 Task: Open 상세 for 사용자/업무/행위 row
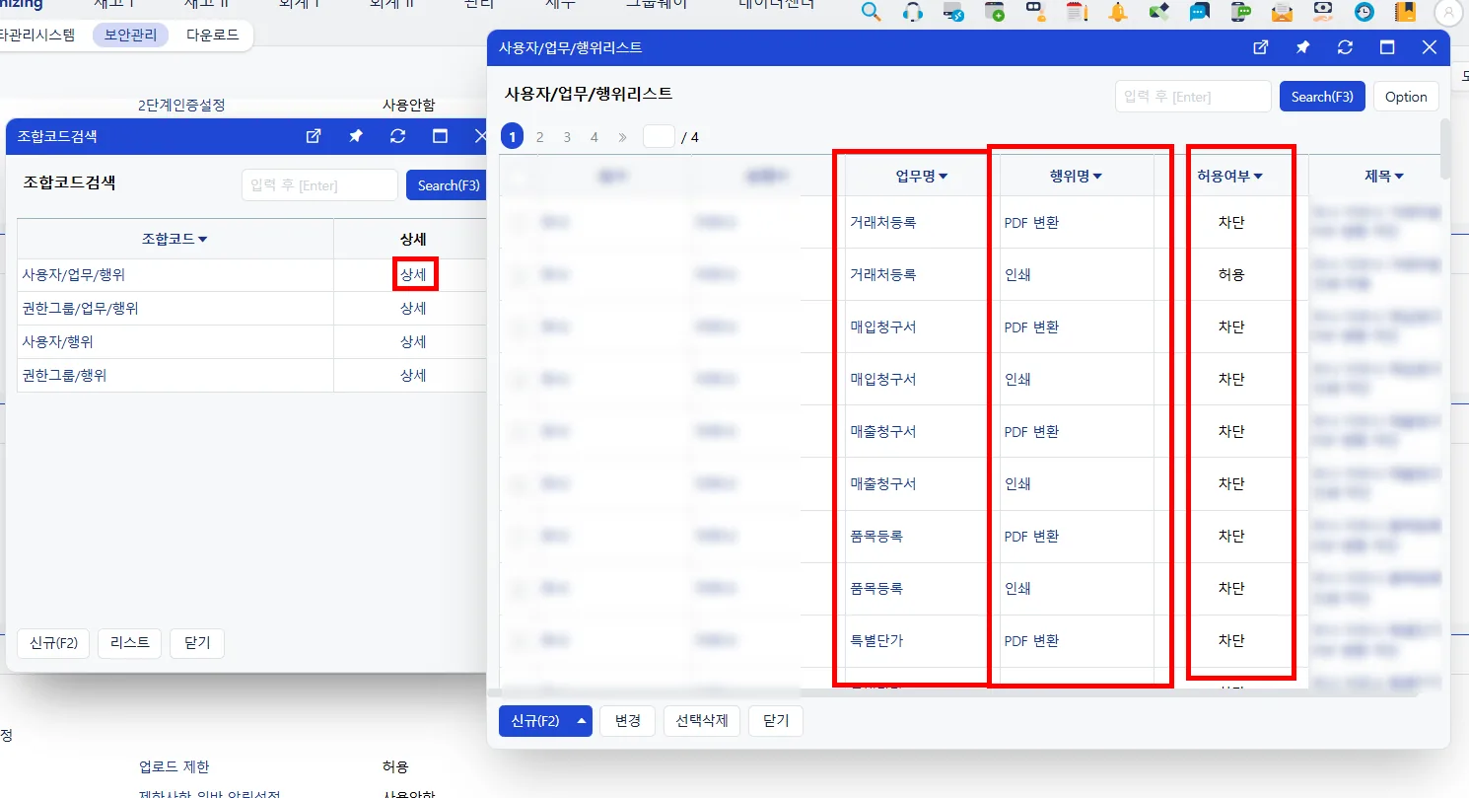[x=413, y=274]
